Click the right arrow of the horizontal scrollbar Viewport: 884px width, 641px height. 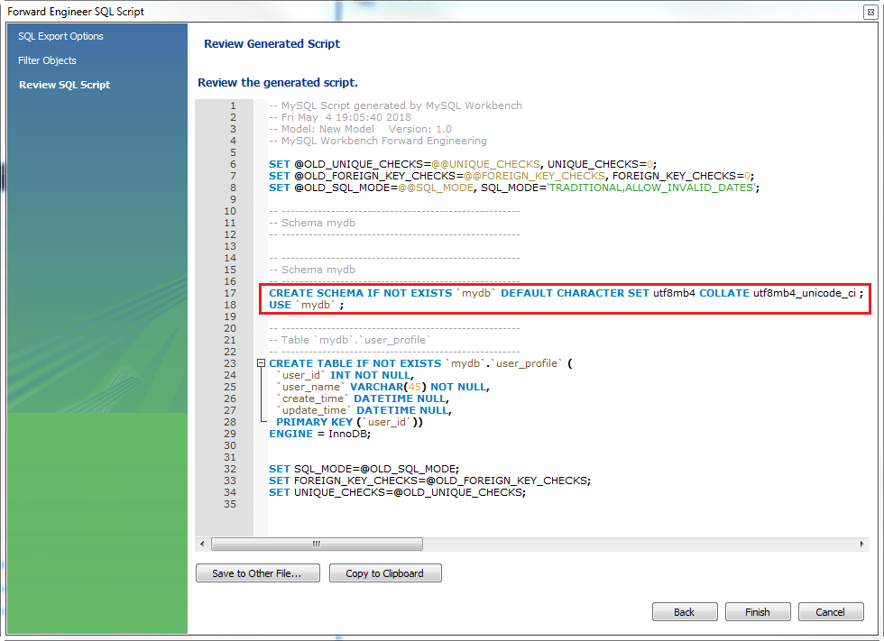[x=862, y=544]
